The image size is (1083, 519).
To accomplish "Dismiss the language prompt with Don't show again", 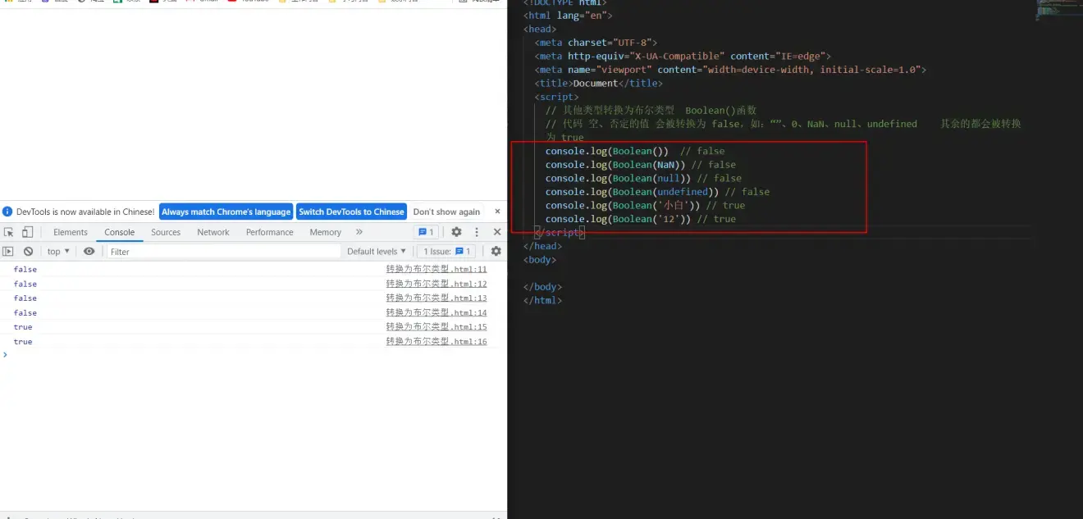I will point(446,212).
